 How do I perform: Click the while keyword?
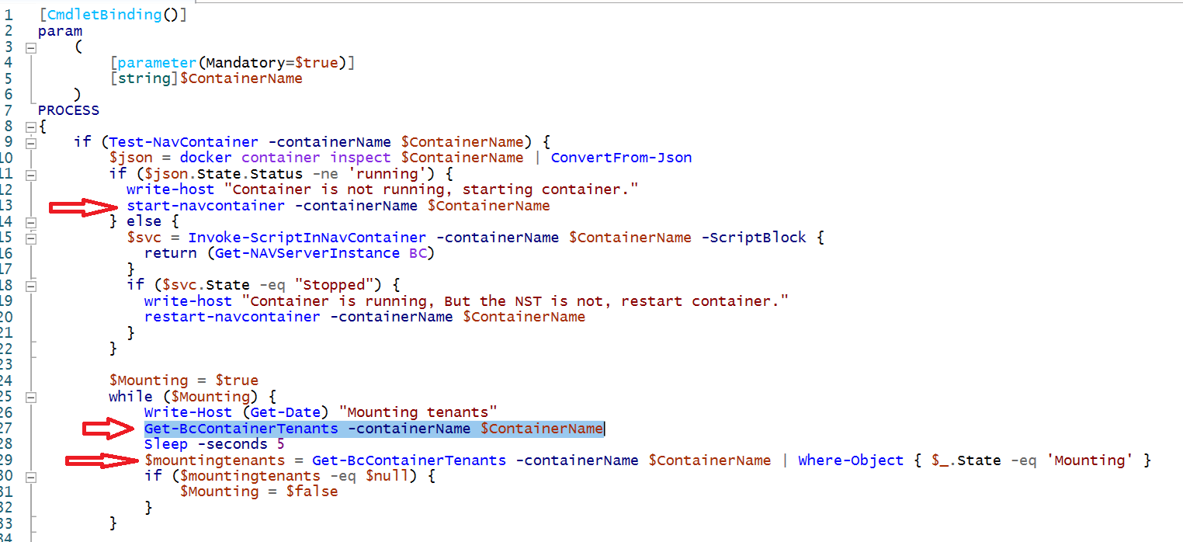131,396
